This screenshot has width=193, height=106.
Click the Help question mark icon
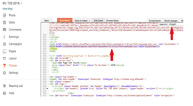(x=4, y=93)
